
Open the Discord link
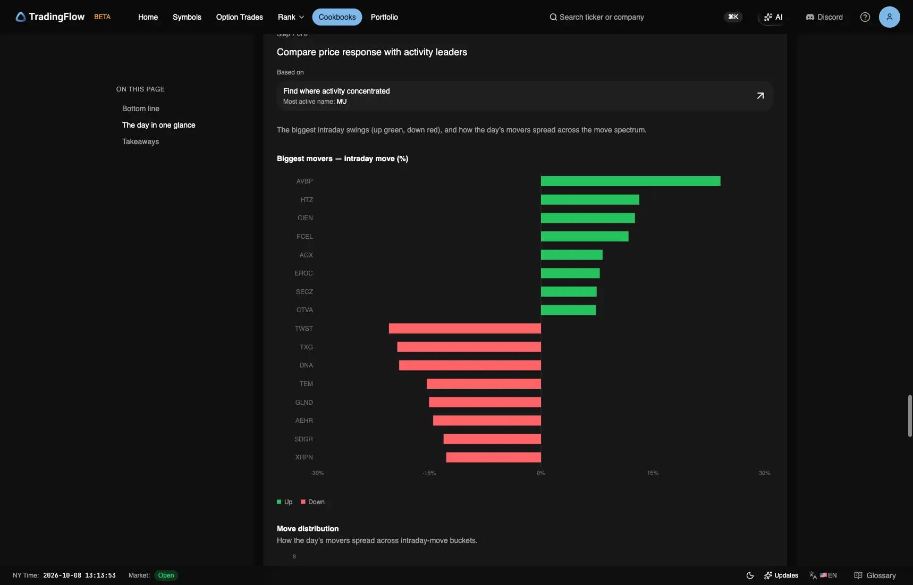(824, 17)
